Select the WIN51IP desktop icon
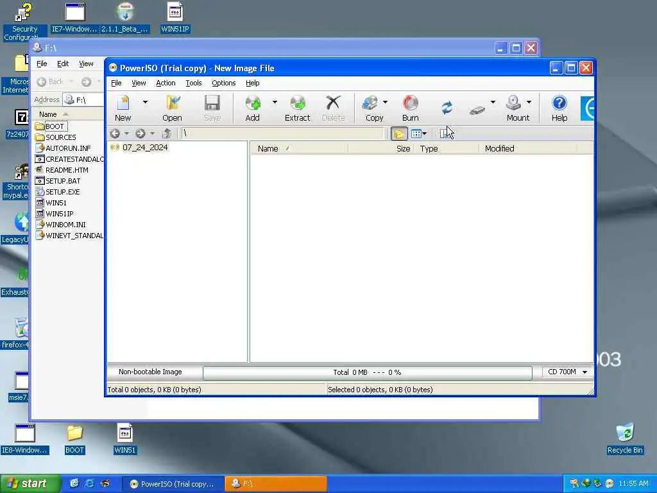This screenshot has height=493, width=657. click(175, 17)
